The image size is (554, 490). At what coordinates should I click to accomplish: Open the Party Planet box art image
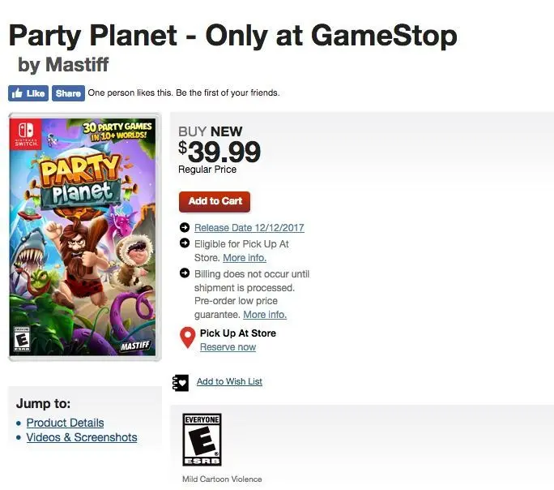click(x=84, y=237)
